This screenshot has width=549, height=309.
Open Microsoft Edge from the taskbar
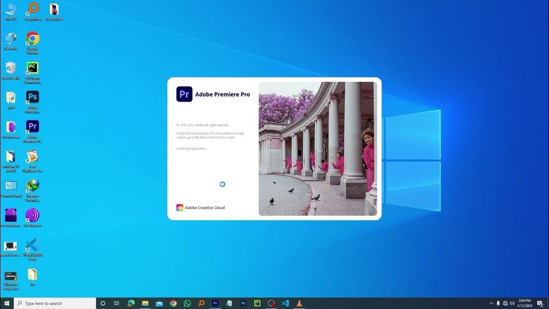click(131, 303)
